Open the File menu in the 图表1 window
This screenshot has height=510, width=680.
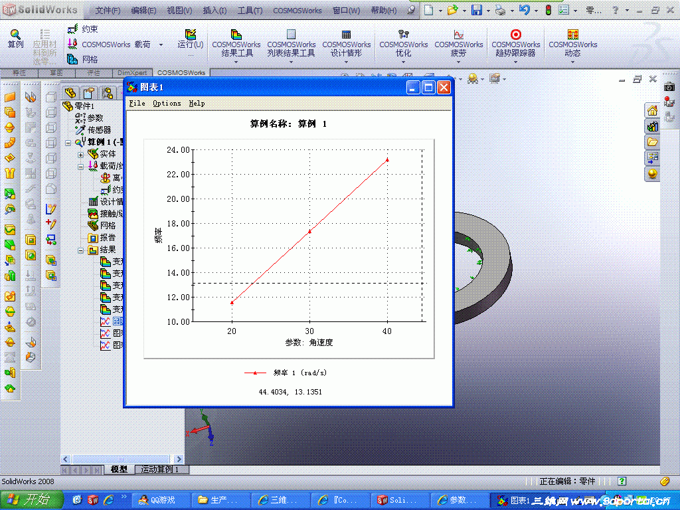[137, 103]
